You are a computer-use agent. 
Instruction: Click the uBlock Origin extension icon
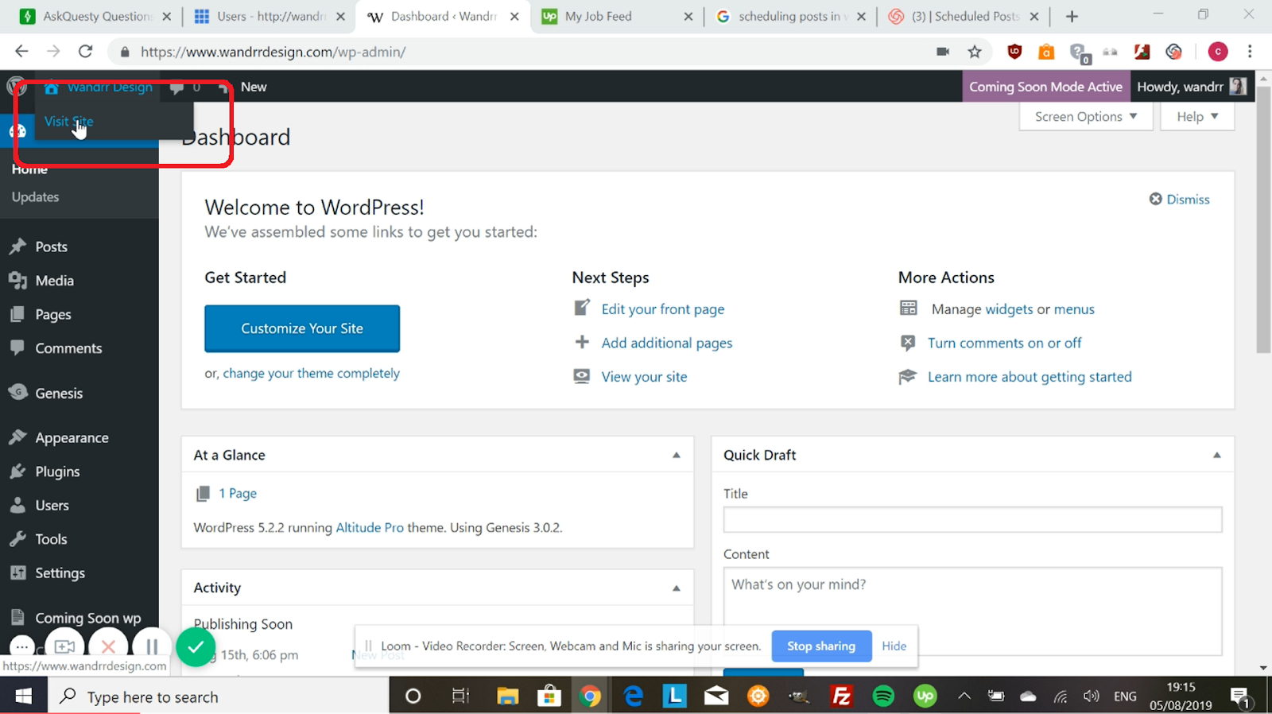coord(1014,52)
